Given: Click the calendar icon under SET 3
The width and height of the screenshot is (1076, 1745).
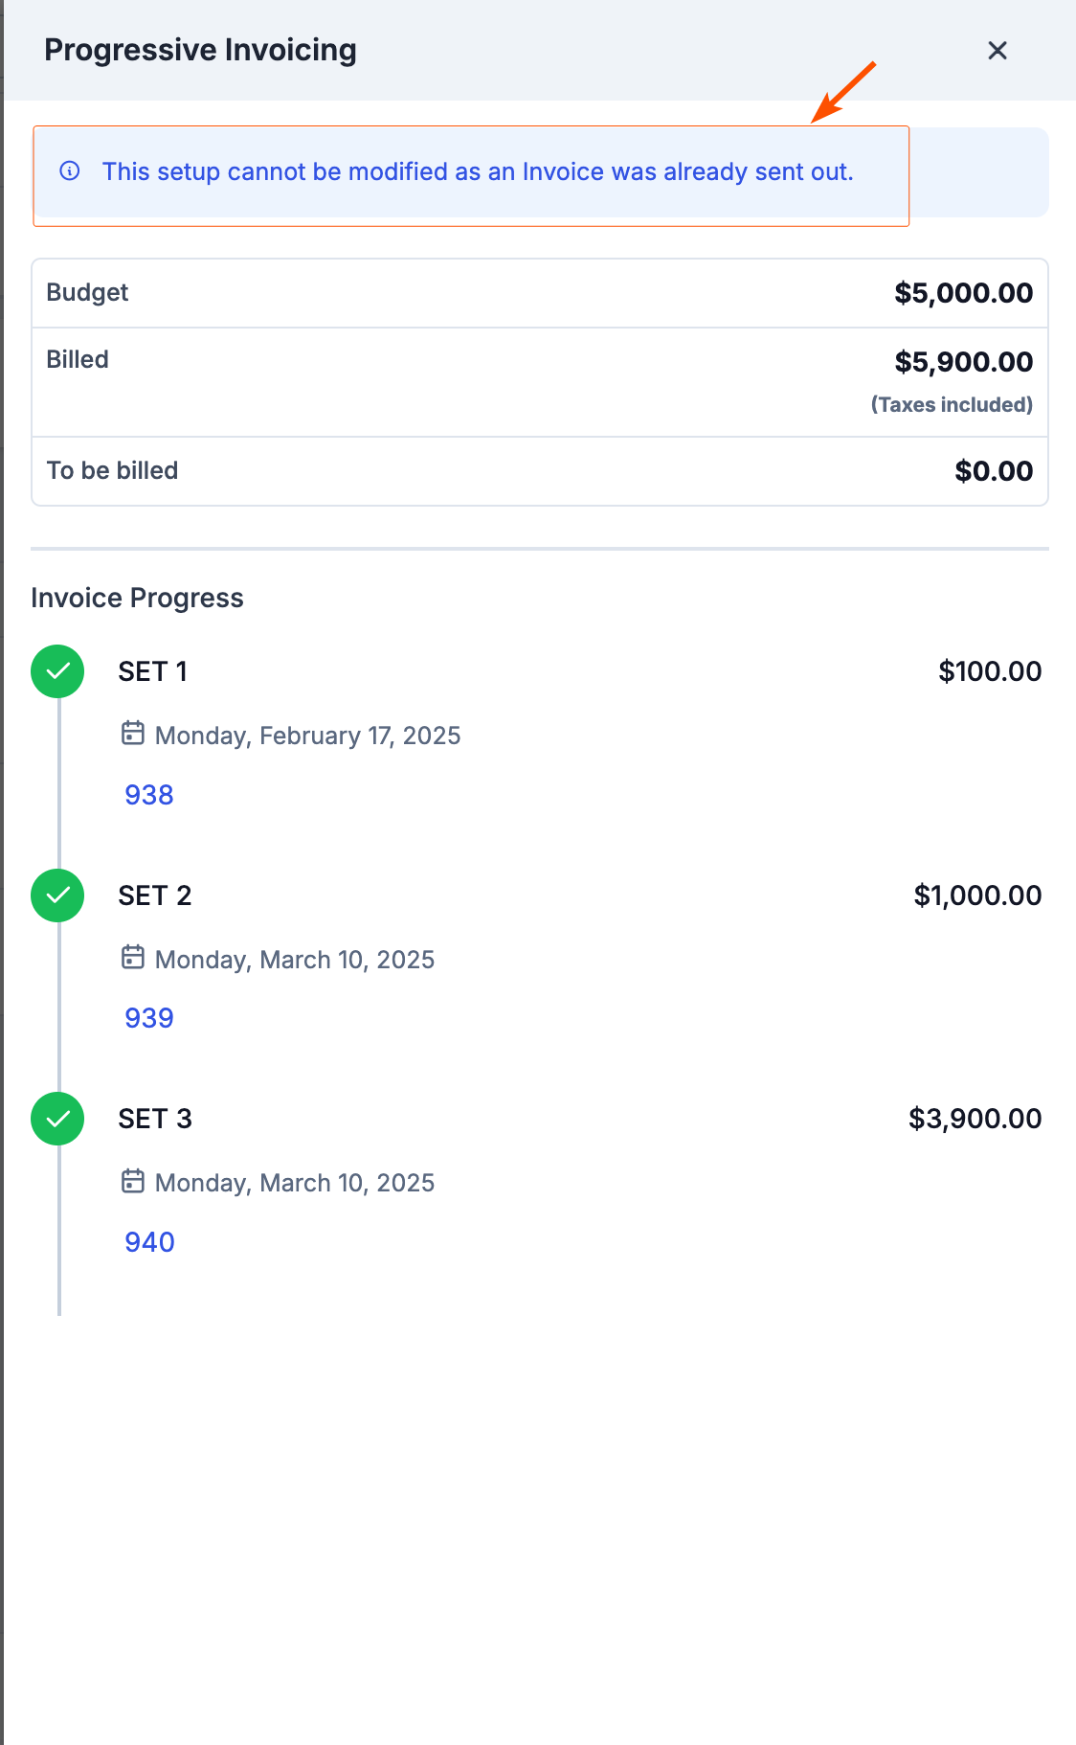Looking at the screenshot, I should point(133,1181).
